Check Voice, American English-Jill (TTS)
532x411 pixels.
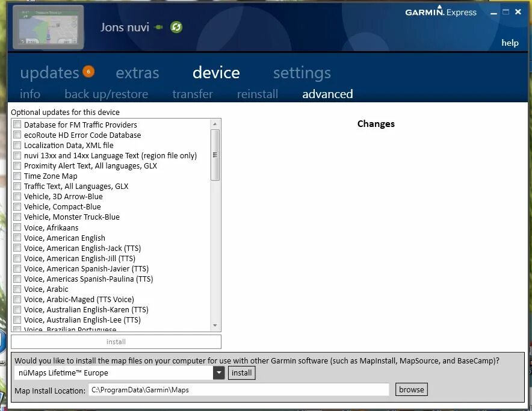(17, 258)
